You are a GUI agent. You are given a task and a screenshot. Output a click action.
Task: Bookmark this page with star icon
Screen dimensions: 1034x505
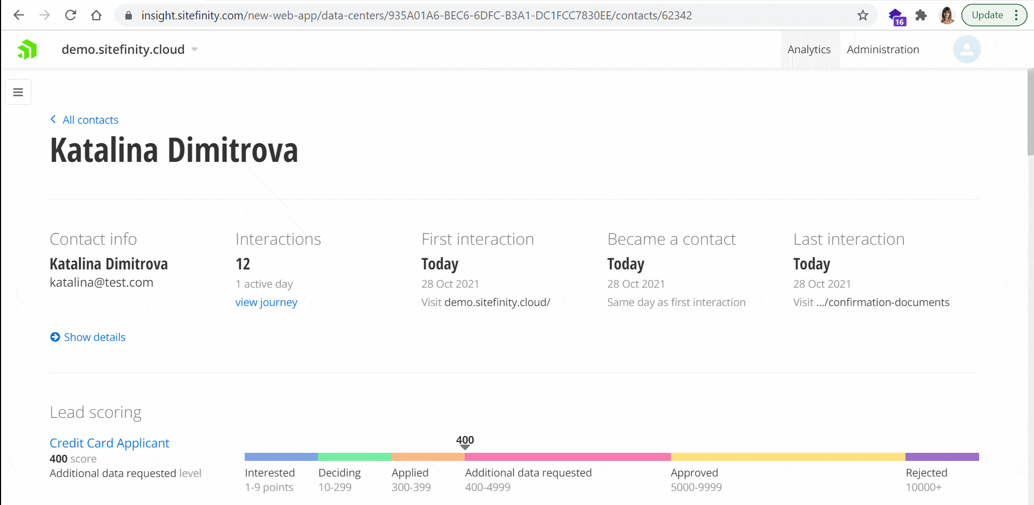tap(863, 15)
